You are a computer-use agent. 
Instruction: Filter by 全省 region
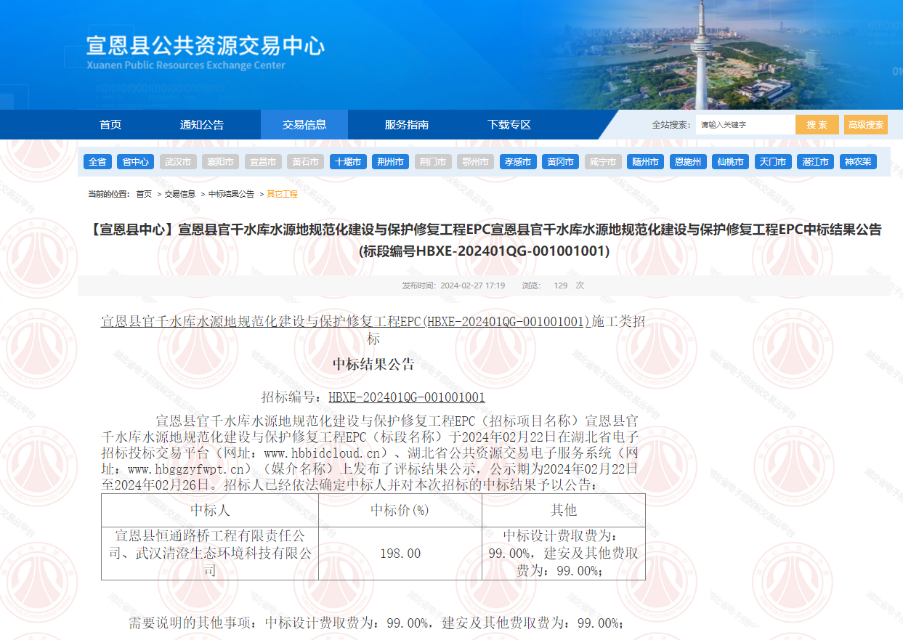point(97,162)
